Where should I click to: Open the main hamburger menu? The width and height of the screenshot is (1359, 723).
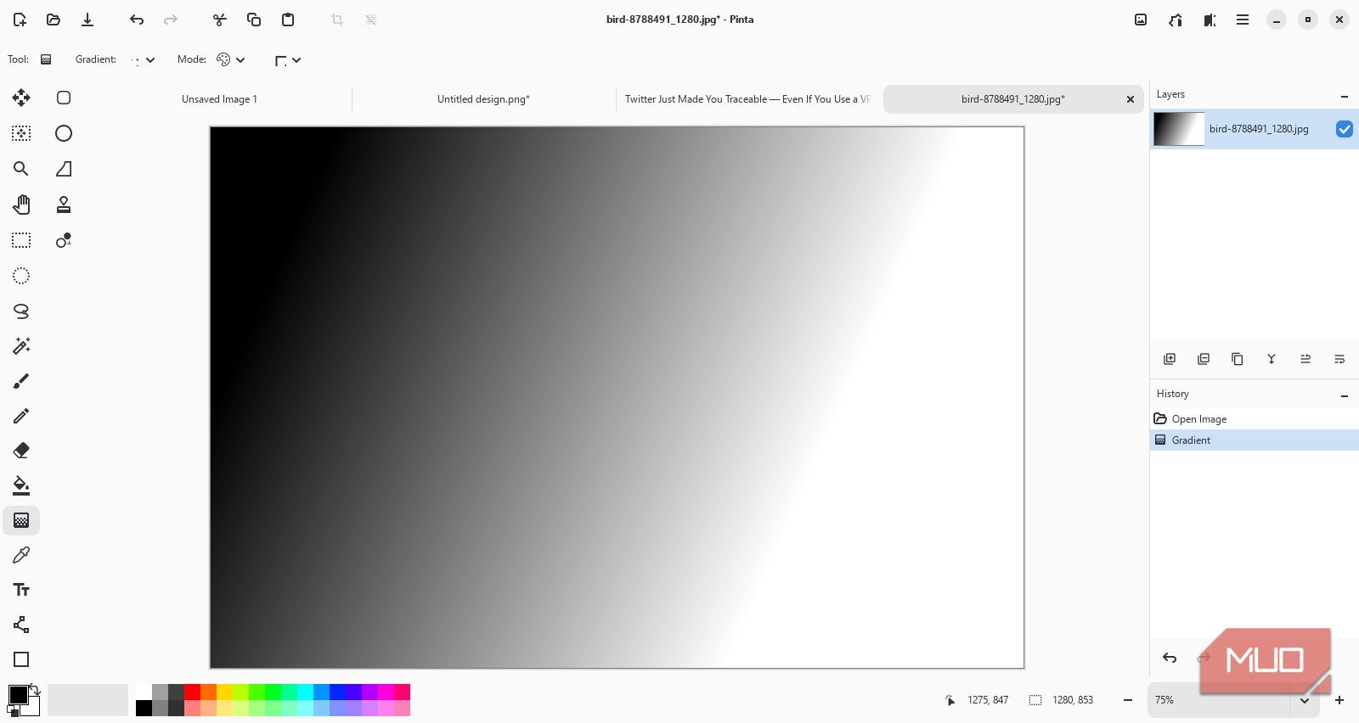tap(1243, 20)
